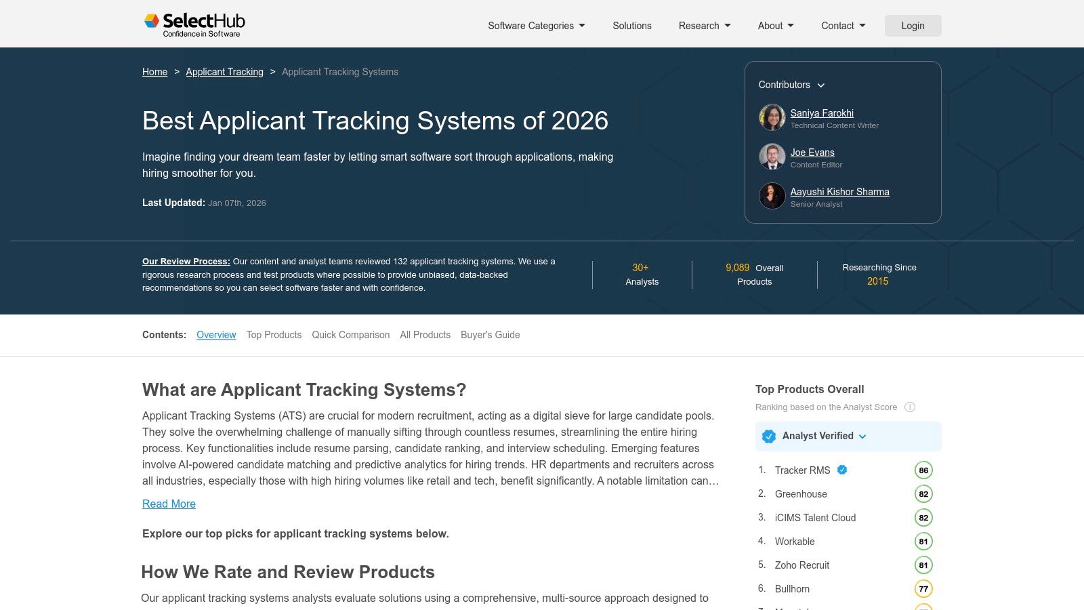Click Aayushi Kishor Sharma's profile photo

(772, 196)
